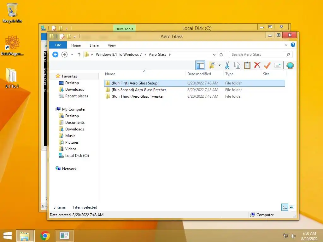Open the Home ribbon tab
This screenshot has width=323, height=242.
click(x=76, y=45)
